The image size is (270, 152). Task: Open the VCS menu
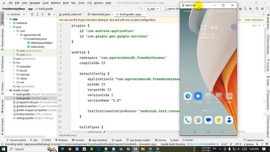click(89, 3)
